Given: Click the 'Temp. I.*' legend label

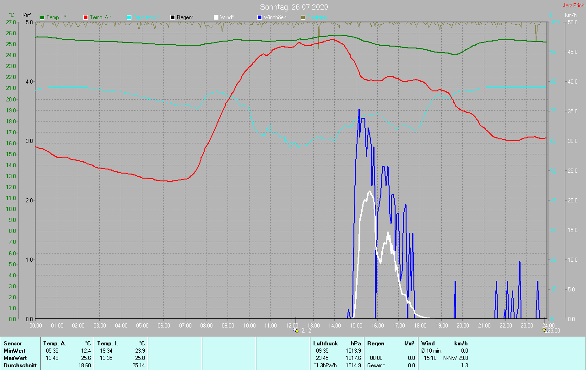Looking at the screenshot, I should coord(56,17).
